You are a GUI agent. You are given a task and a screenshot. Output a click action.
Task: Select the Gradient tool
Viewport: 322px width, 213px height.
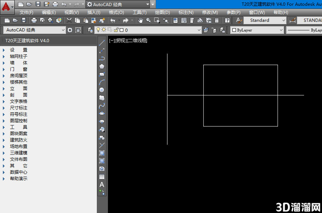102,161
